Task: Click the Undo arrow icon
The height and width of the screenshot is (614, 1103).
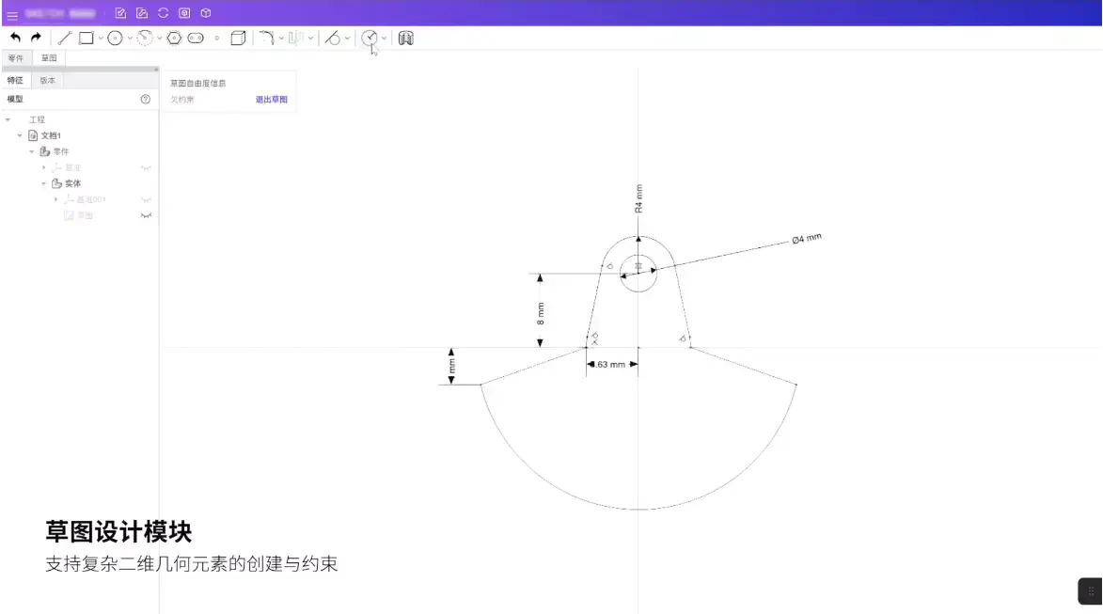Action: coord(15,38)
